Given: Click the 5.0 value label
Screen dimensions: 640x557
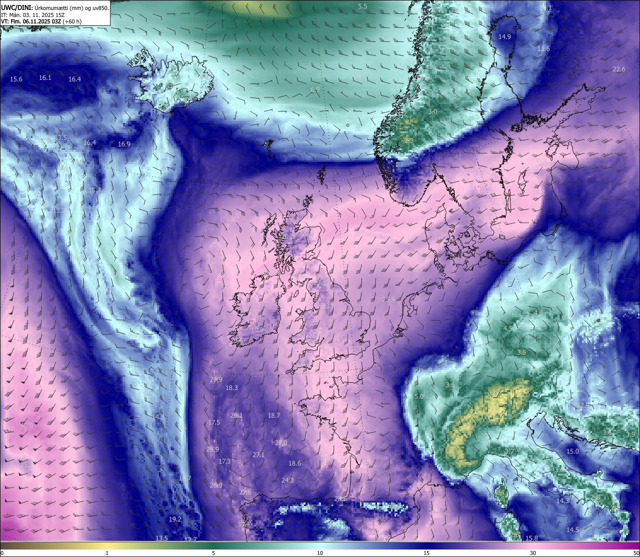Looking at the screenshot, I should click(419, 397).
